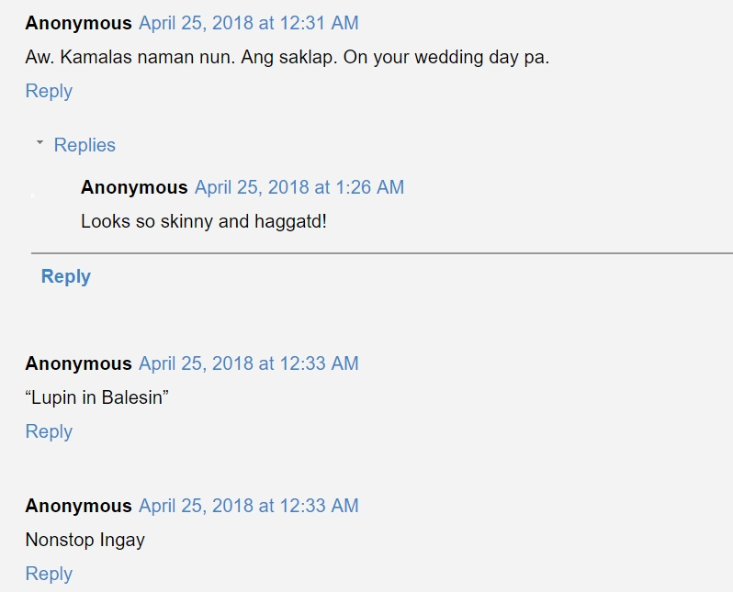Click Anonymous author above 'Nonstop Ingay'
Viewport: 733px width, 592px height.
coord(79,506)
